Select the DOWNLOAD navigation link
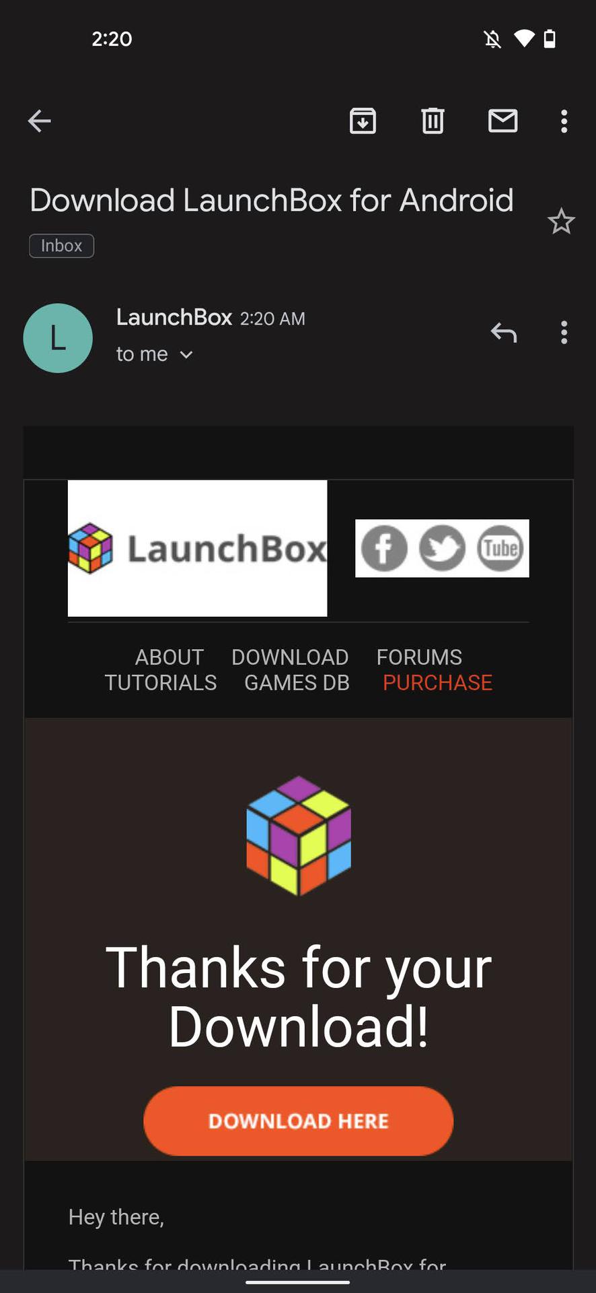Screen dimensions: 596x1293 click(x=290, y=657)
